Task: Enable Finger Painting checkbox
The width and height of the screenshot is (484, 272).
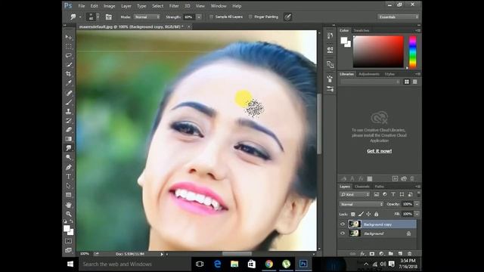Action: pyautogui.click(x=250, y=17)
